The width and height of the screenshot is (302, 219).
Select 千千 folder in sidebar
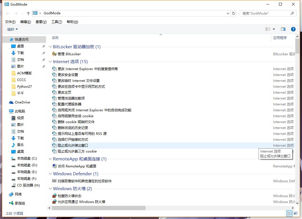pyautogui.click(x=20, y=93)
